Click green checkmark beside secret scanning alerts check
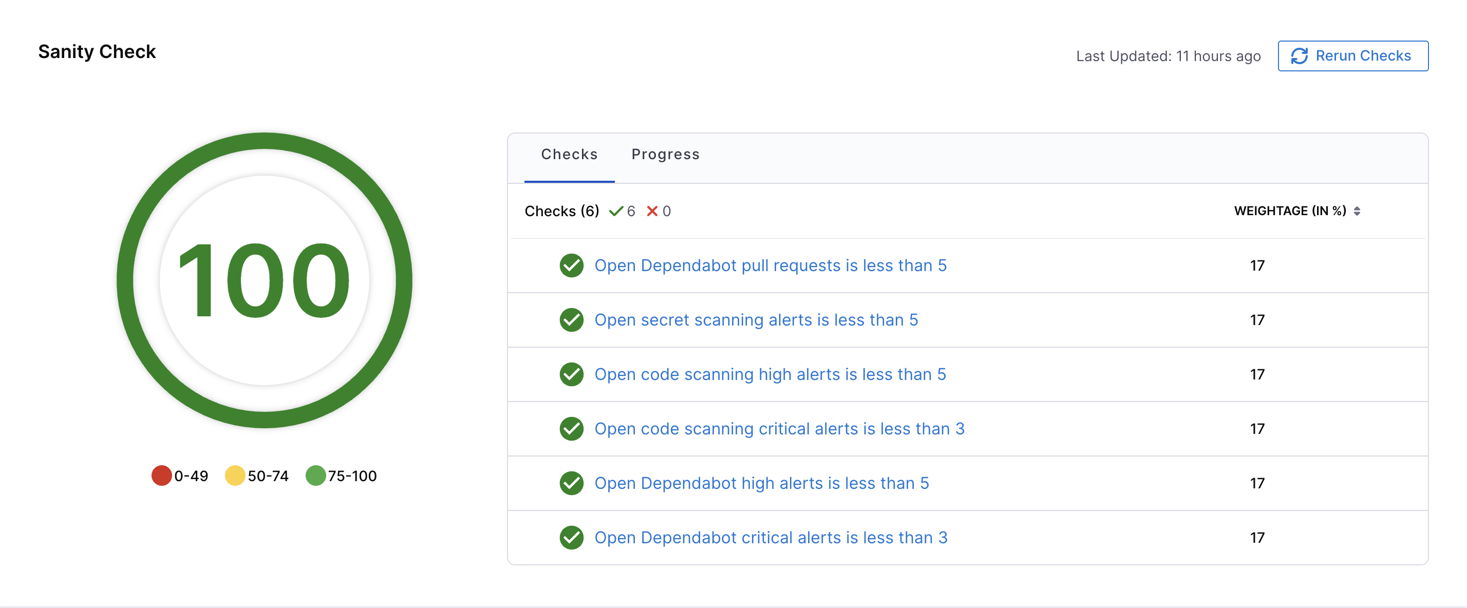1467x608 pixels. (571, 320)
